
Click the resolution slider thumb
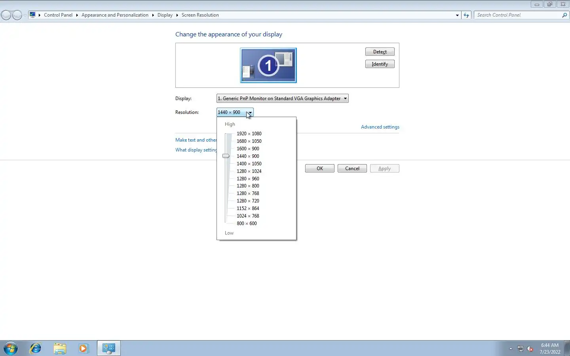point(226,156)
